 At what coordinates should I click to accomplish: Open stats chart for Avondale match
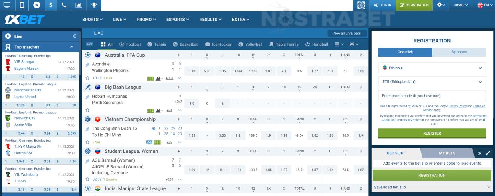pyautogui.click(x=159, y=78)
